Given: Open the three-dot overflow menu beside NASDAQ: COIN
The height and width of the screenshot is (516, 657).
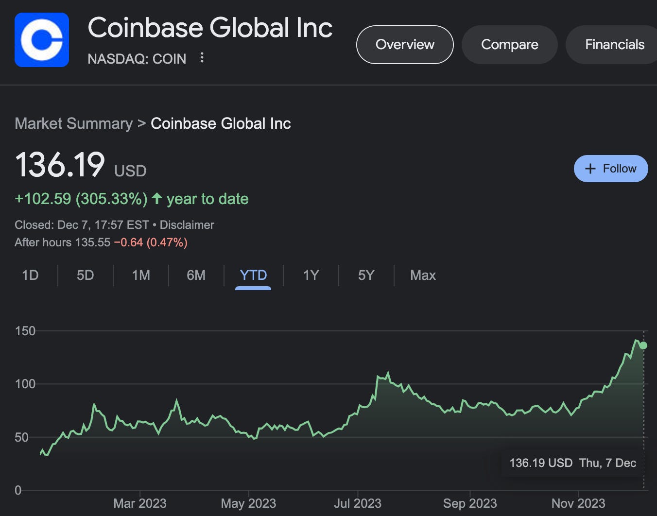Looking at the screenshot, I should (202, 58).
